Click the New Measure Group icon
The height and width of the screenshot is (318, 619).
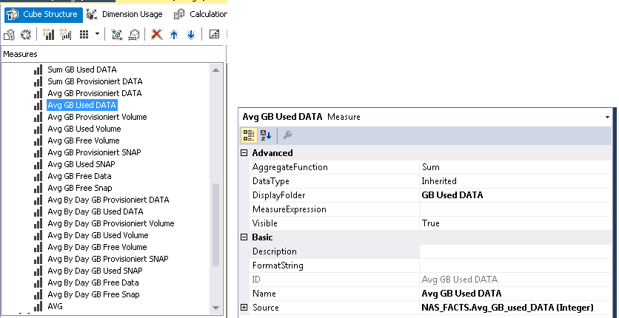click(65, 35)
